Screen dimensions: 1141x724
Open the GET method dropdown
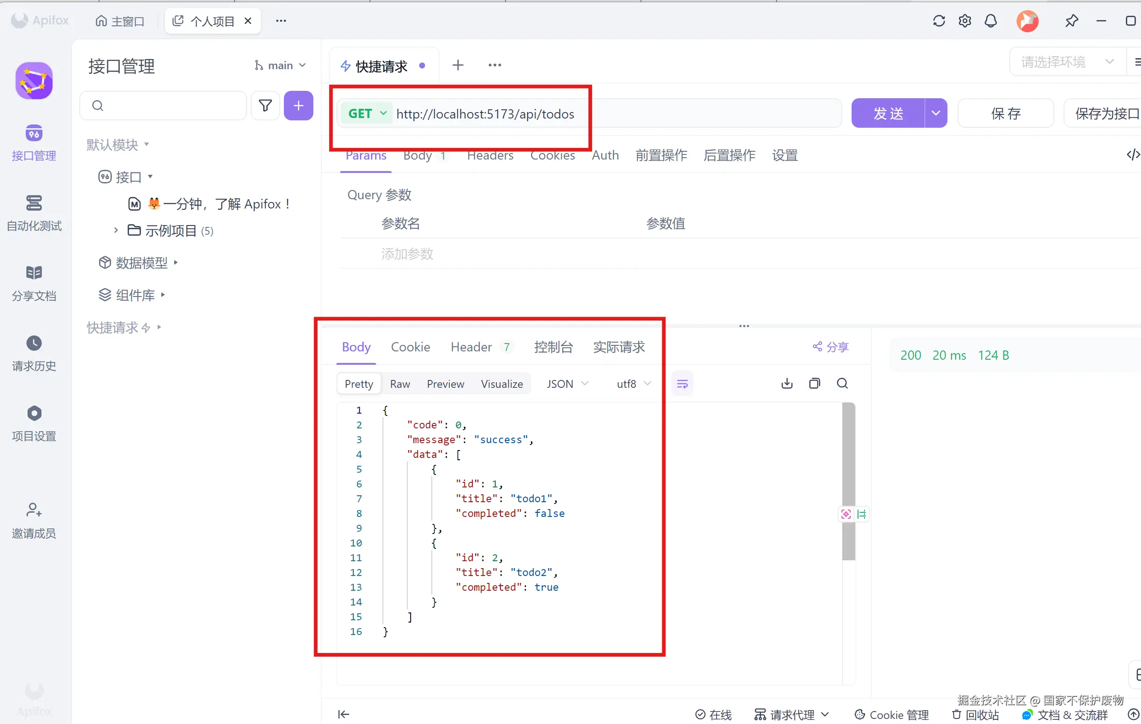[367, 114]
